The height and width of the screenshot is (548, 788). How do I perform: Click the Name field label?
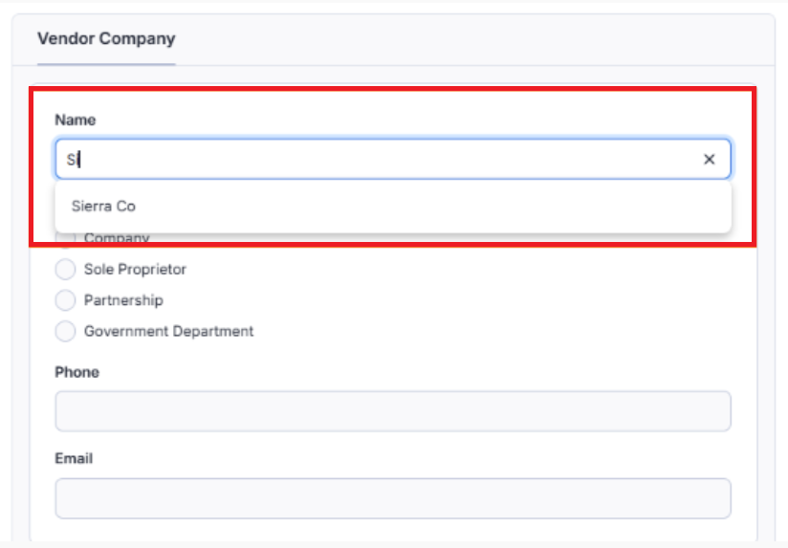(x=75, y=120)
